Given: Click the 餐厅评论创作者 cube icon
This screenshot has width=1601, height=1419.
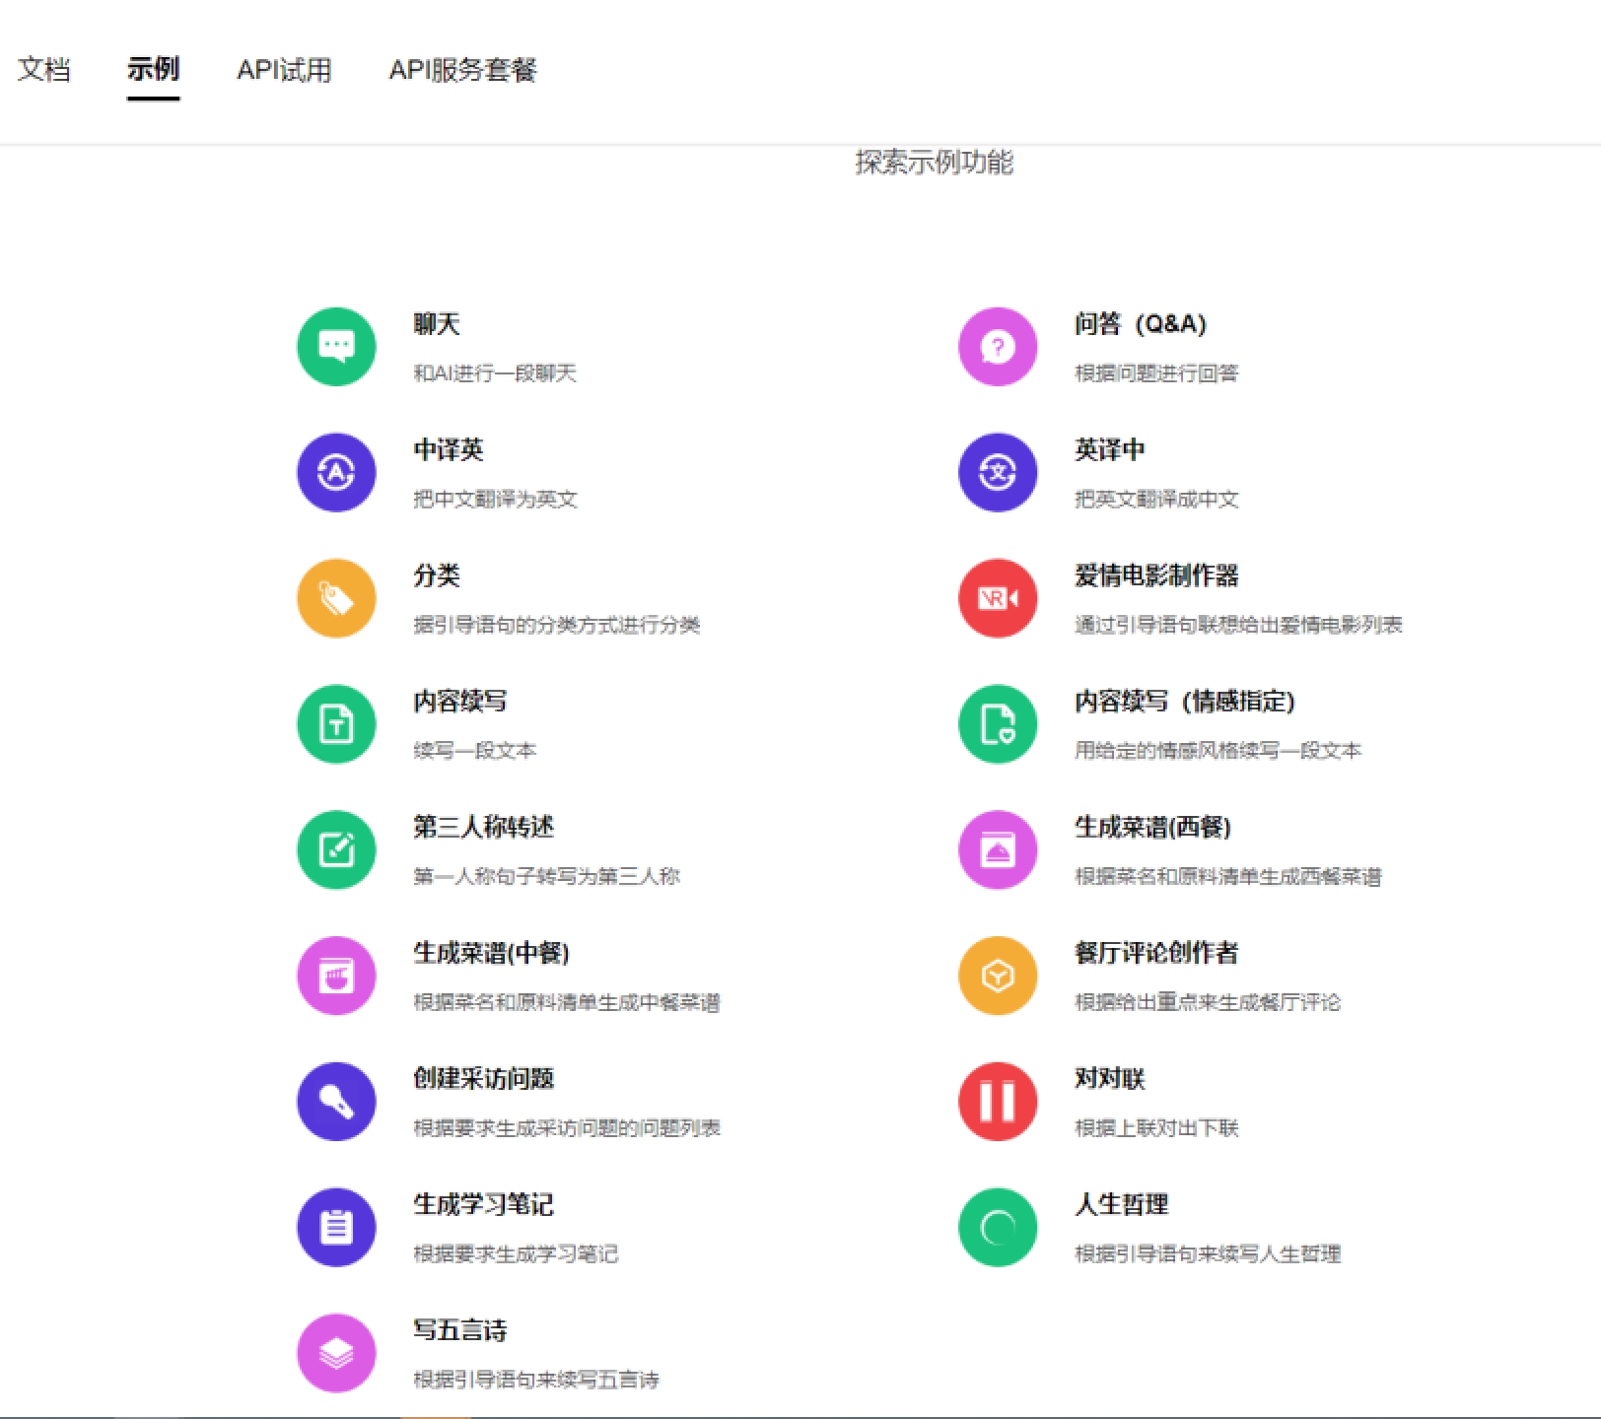Looking at the screenshot, I should (998, 976).
